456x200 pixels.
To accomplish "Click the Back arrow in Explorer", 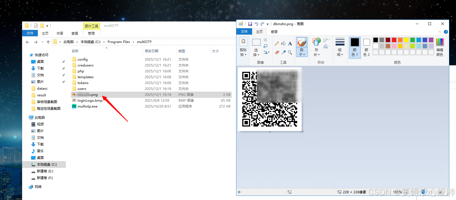I will point(27,42).
